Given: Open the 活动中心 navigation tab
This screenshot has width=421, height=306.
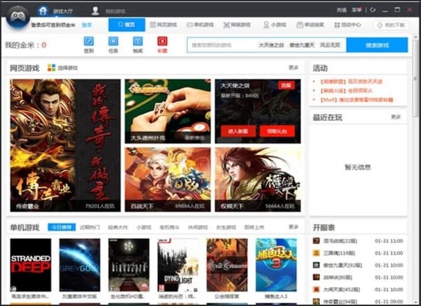Looking at the screenshot, I should coord(348,25).
